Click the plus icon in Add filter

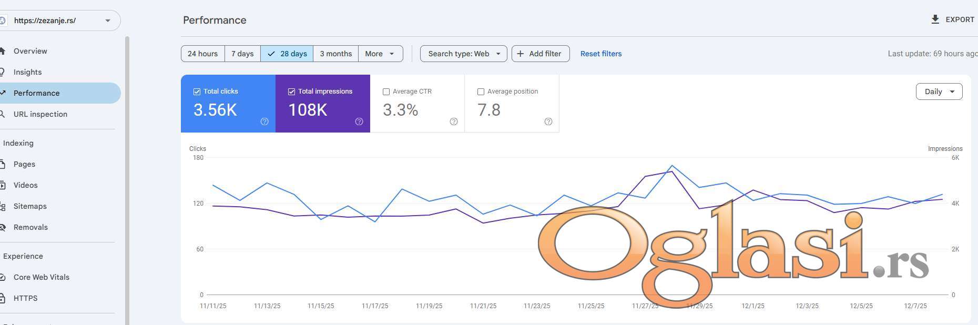[x=521, y=54]
